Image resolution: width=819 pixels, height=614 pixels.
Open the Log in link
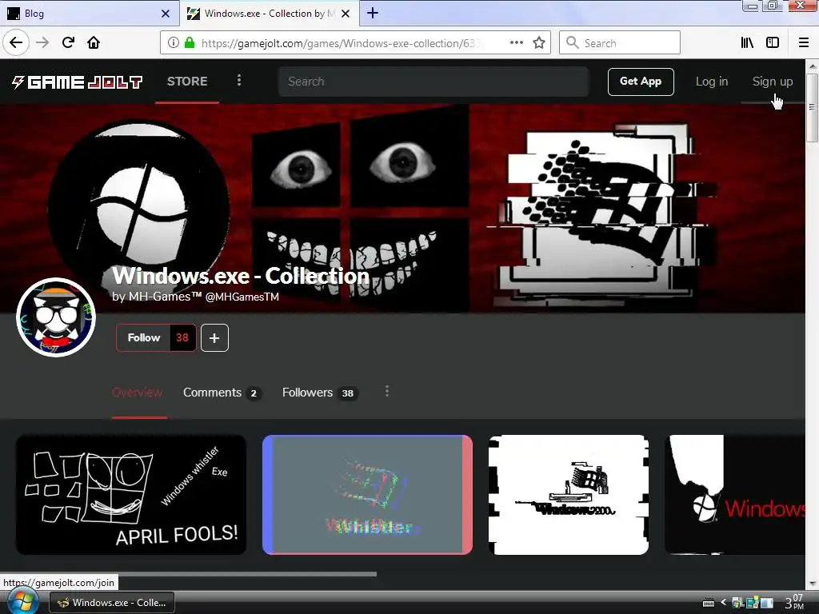point(711,82)
